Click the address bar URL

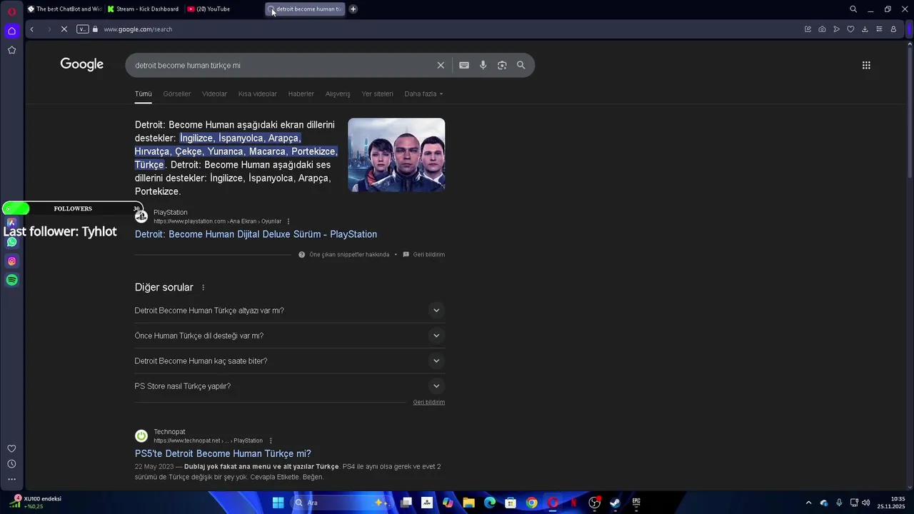click(138, 29)
